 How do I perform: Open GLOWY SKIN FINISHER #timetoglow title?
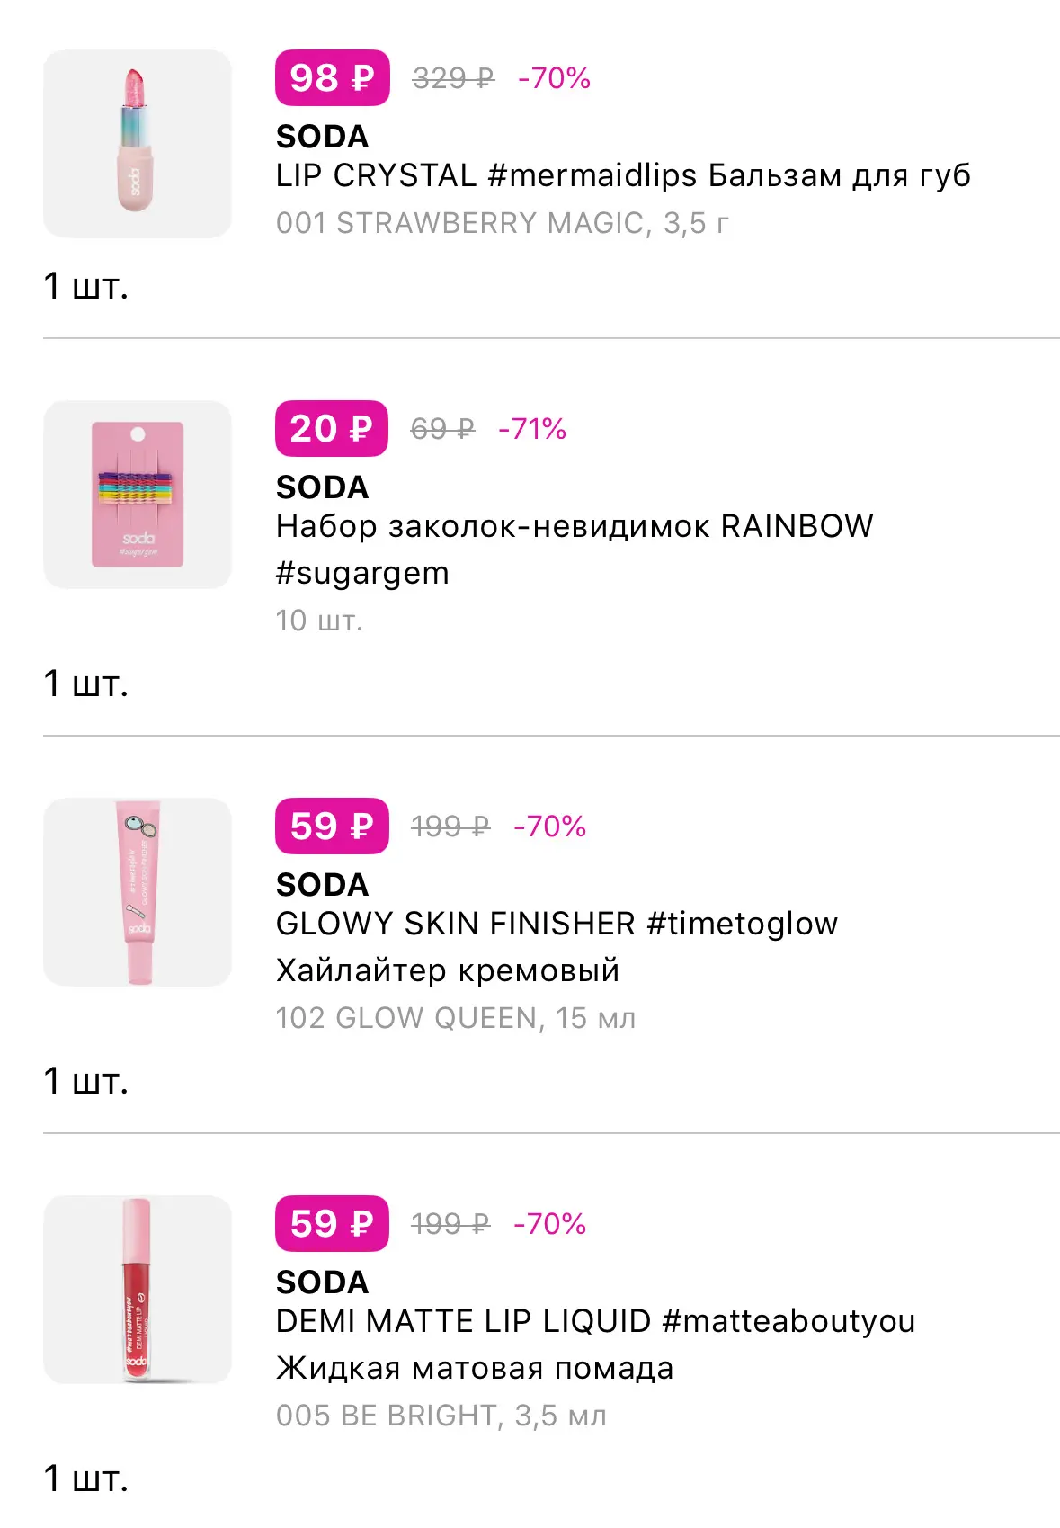pyautogui.click(x=557, y=924)
